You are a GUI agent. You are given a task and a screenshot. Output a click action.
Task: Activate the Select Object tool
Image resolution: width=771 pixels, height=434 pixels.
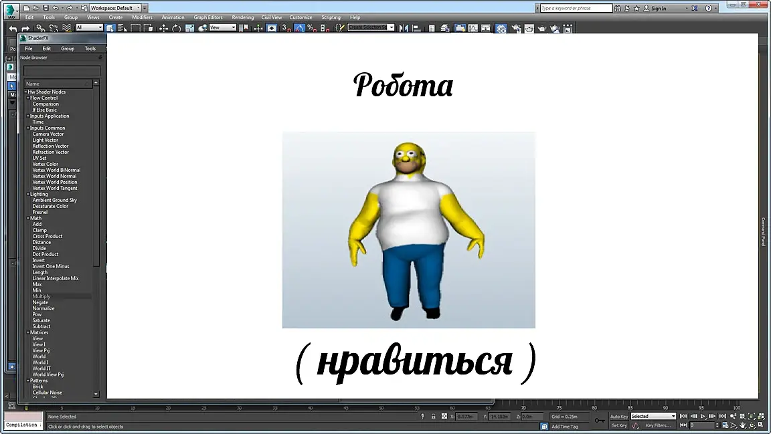[110, 28]
